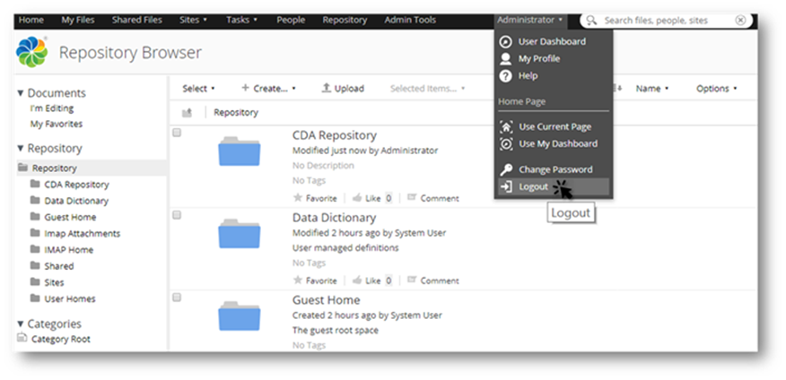Open the Create... dropdown
Screen dimensions: 786x380
(x=268, y=89)
